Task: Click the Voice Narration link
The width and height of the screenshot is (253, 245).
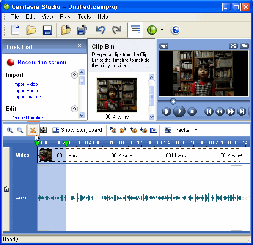Action: tap(28, 118)
